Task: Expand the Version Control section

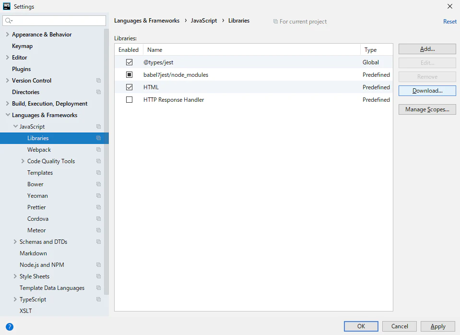Action: [8, 81]
